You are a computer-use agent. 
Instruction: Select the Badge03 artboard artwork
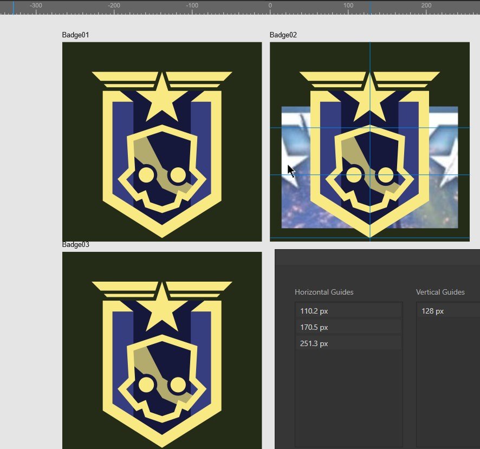(x=162, y=350)
